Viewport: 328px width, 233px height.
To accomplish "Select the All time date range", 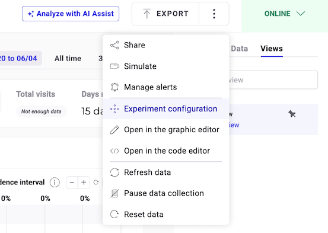I will click(68, 58).
